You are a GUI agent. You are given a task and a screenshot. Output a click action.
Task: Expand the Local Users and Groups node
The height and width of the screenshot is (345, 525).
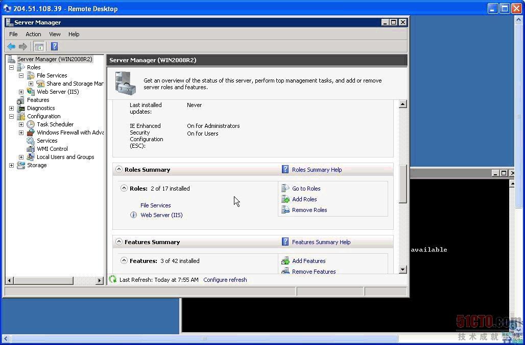point(21,157)
